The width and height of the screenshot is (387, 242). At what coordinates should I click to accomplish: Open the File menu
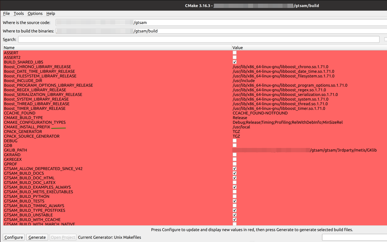point(6,13)
